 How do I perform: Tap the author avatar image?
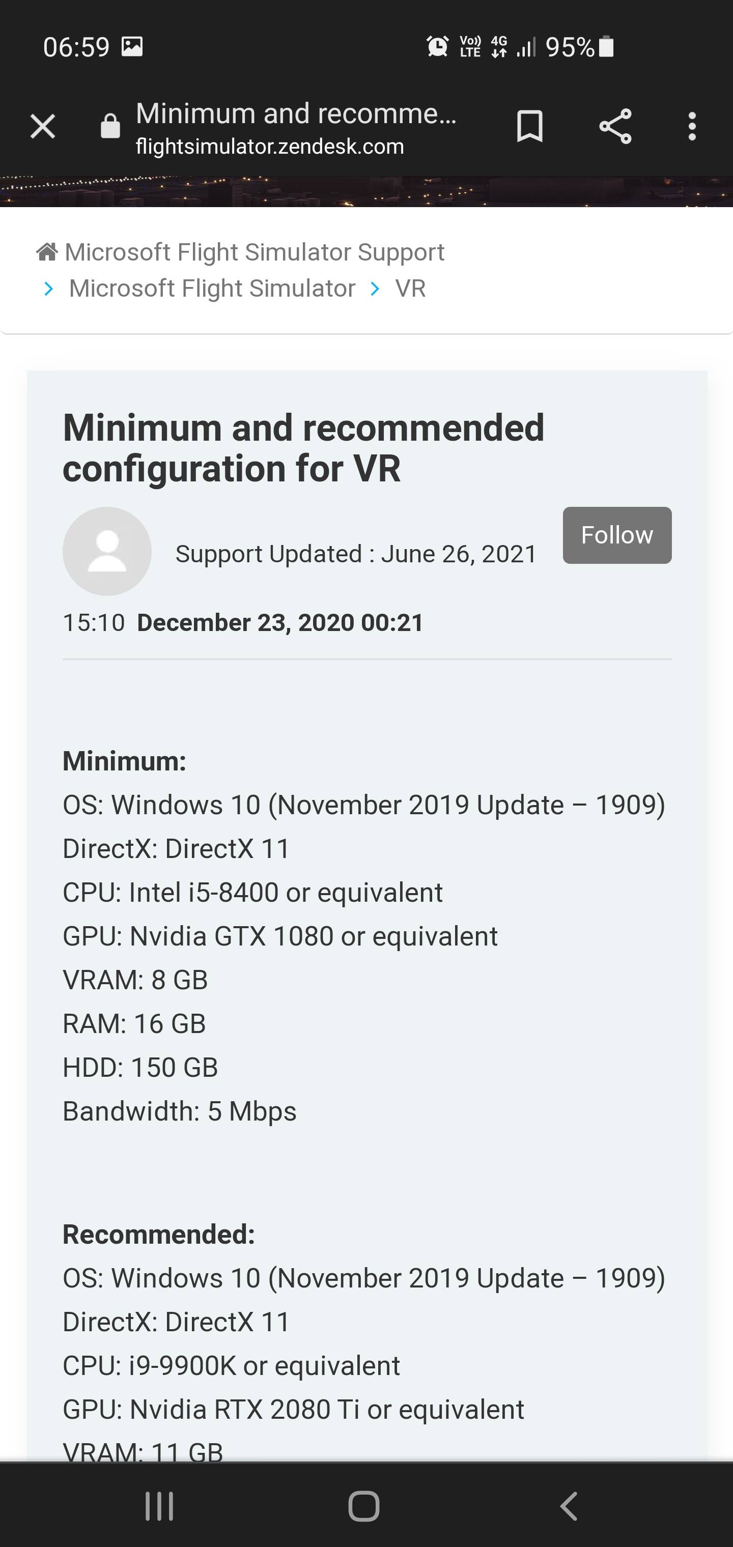(107, 551)
